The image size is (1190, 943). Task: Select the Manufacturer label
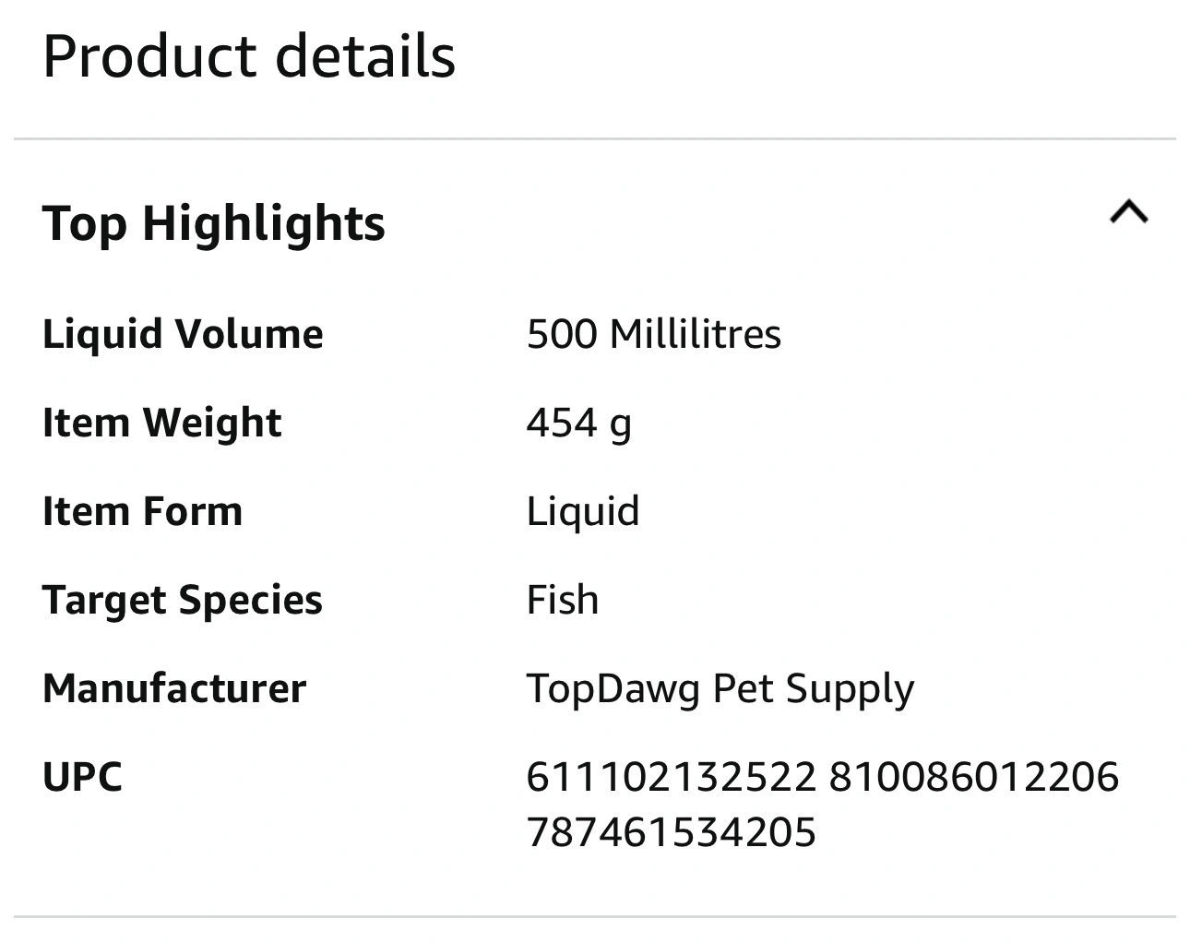click(173, 688)
